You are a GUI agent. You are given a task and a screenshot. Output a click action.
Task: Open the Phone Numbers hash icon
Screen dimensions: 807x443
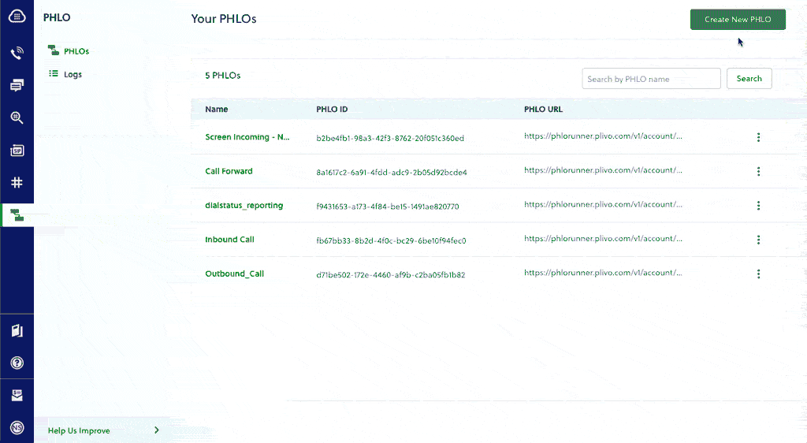point(17,183)
